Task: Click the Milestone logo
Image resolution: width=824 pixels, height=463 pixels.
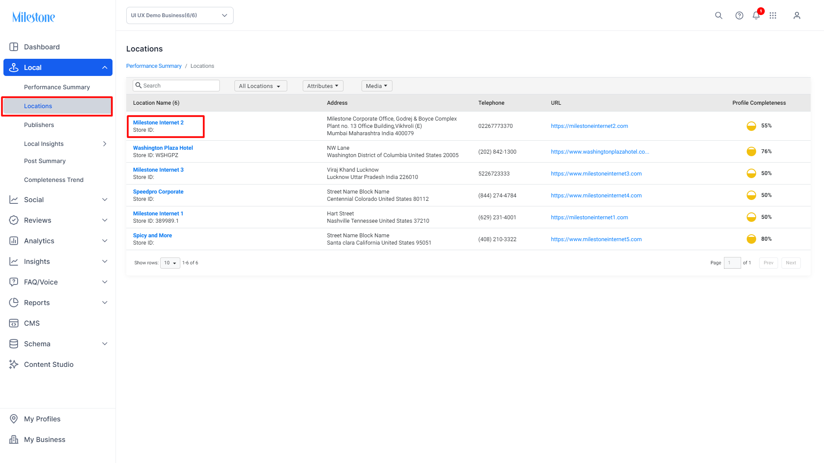Action: coord(33,17)
